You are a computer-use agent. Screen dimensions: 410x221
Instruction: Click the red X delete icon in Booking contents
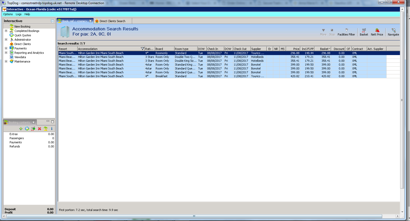click(x=39, y=129)
